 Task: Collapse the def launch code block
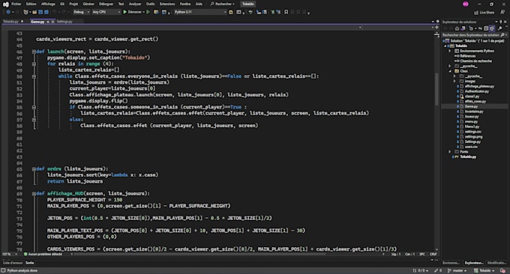pyautogui.click(x=34, y=52)
